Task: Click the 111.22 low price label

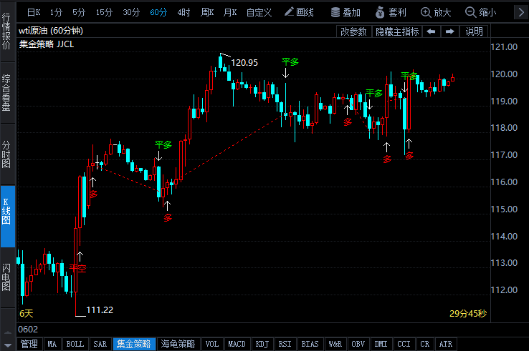Action: click(100, 310)
